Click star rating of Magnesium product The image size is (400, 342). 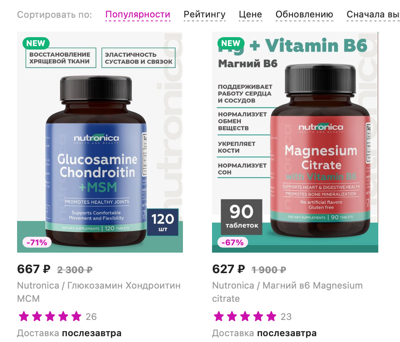click(x=245, y=316)
